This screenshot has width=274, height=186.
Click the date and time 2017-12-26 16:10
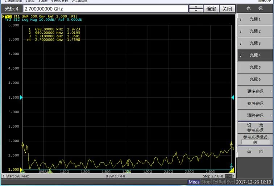[x=254, y=182]
